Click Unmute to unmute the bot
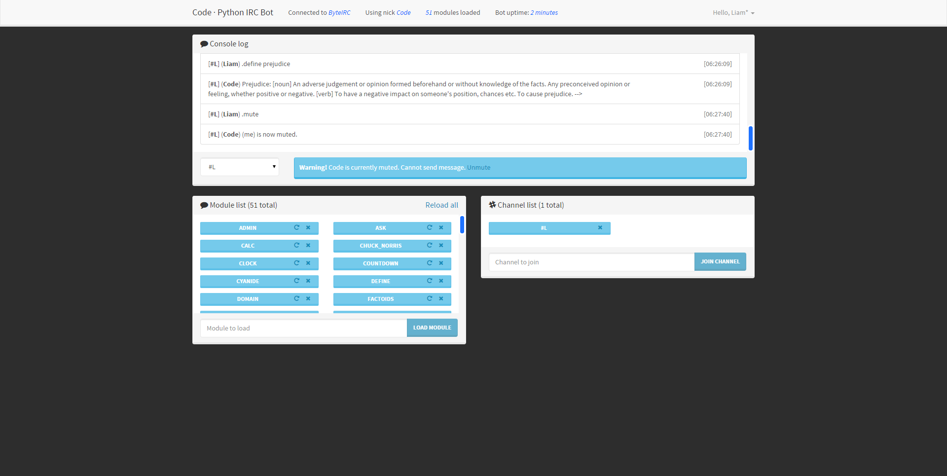The height and width of the screenshot is (476, 947). pyautogui.click(x=478, y=167)
